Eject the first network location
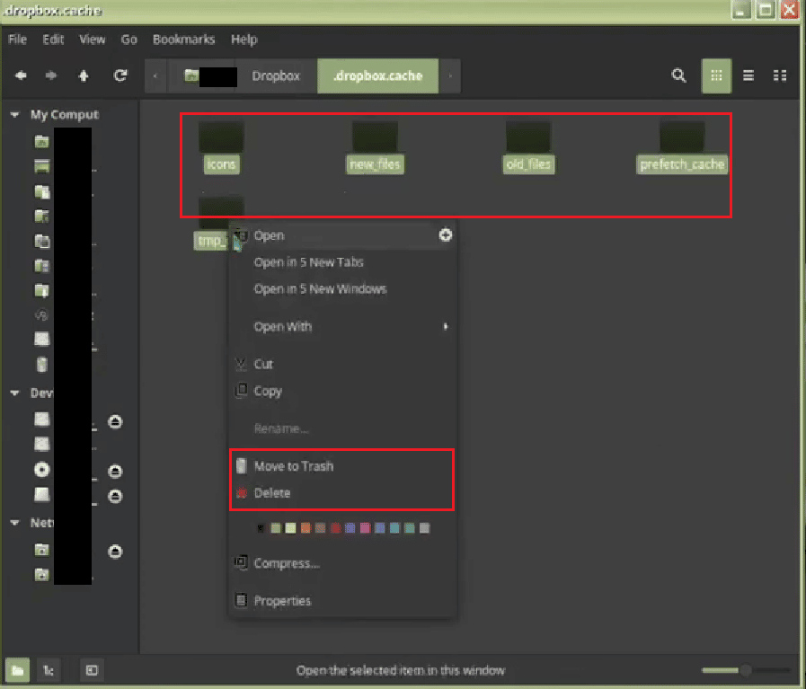The height and width of the screenshot is (689, 806). [x=115, y=552]
